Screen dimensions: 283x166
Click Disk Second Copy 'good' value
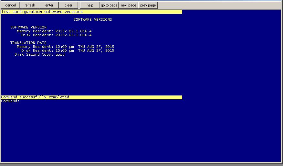[x=60, y=54]
